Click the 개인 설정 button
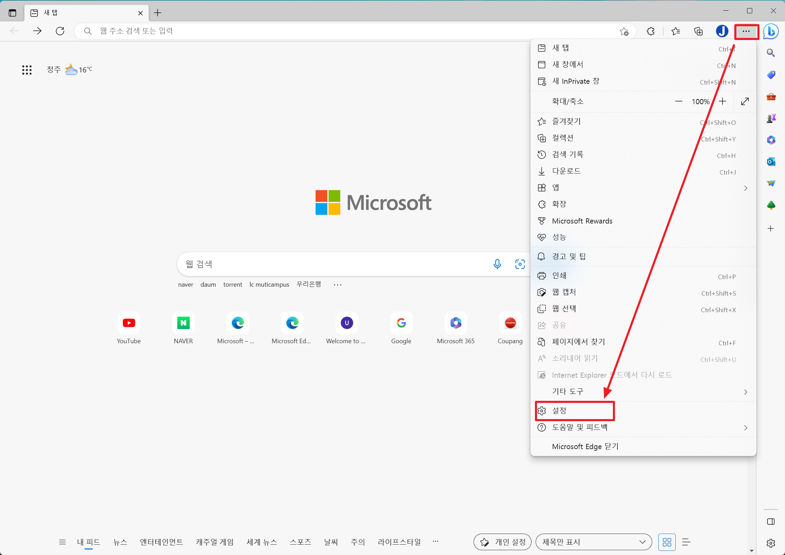Screen dimensions: 785x555 tap(503, 542)
